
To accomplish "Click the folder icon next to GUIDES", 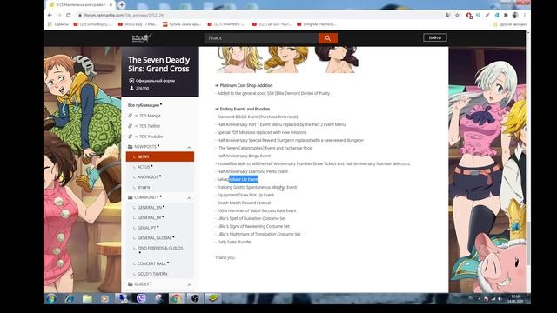I will tap(130, 284).
